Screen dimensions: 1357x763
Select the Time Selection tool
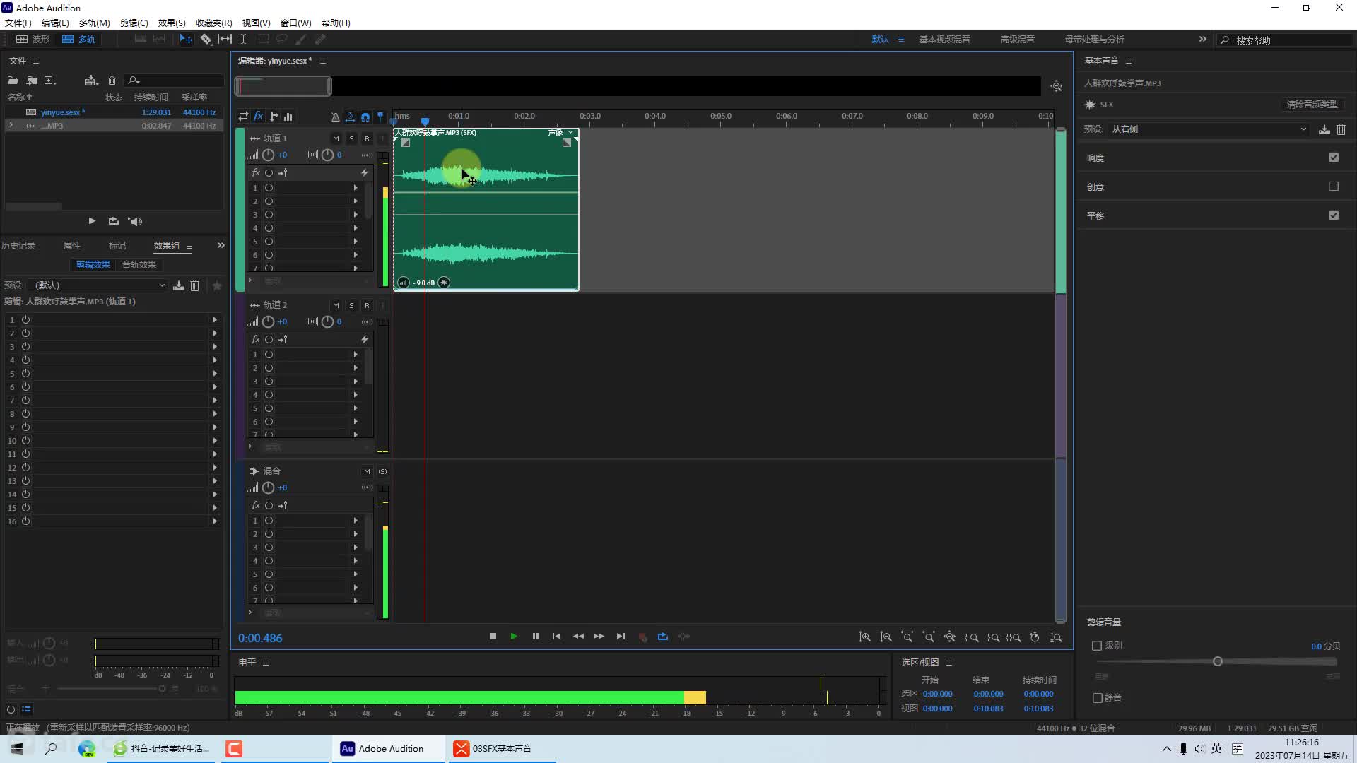click(243, 40)
